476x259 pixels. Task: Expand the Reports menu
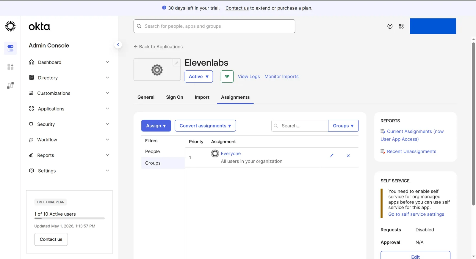[69, 155]
